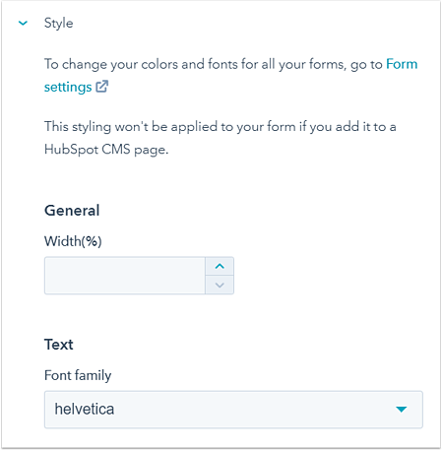
Task: Click the word 'settings' in the link
Action: 68,87
